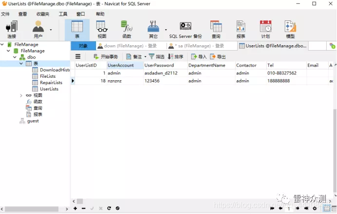Open the View (查看) menu
This screenshot has height=214, width=337.
(22, 14)
